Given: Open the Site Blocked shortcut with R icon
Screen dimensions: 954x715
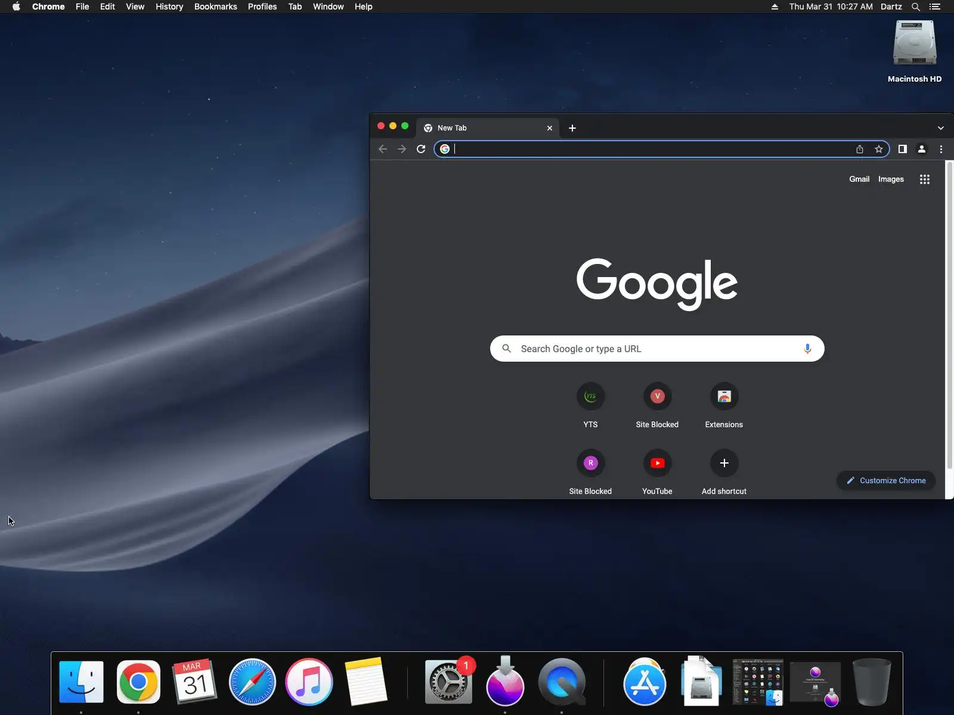Looking at the screenshot, I should pos(590,474).
